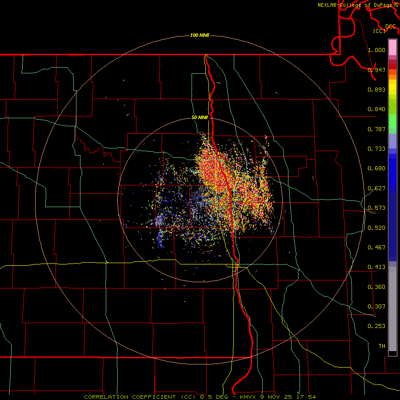This screenshot has height=400, width=400.
Task: Pick the yellow band of the color scale
Action: [392, 87]
